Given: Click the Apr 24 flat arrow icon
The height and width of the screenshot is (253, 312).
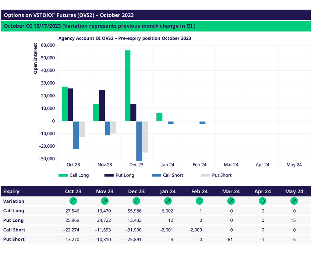Looking at the screenshot, I should 263,201.
